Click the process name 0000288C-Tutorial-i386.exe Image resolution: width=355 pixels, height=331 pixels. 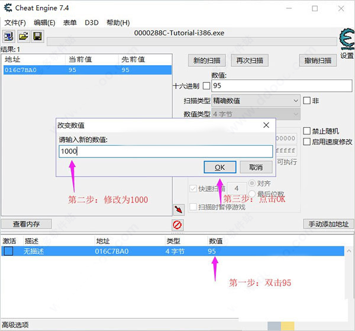pos(179,33)
